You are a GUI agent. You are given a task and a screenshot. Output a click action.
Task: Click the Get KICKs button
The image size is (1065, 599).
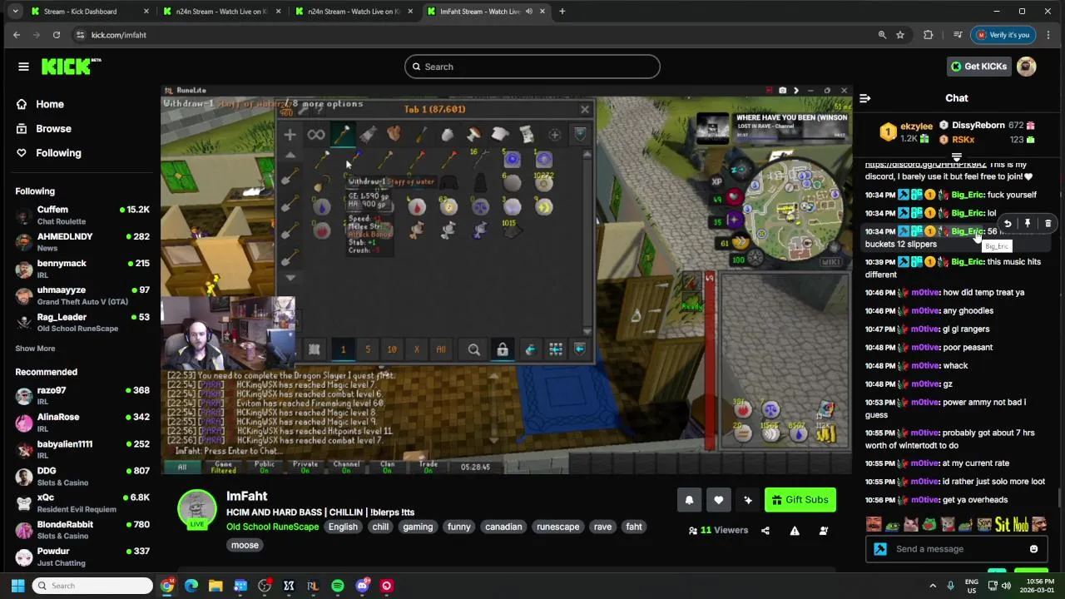979,67
